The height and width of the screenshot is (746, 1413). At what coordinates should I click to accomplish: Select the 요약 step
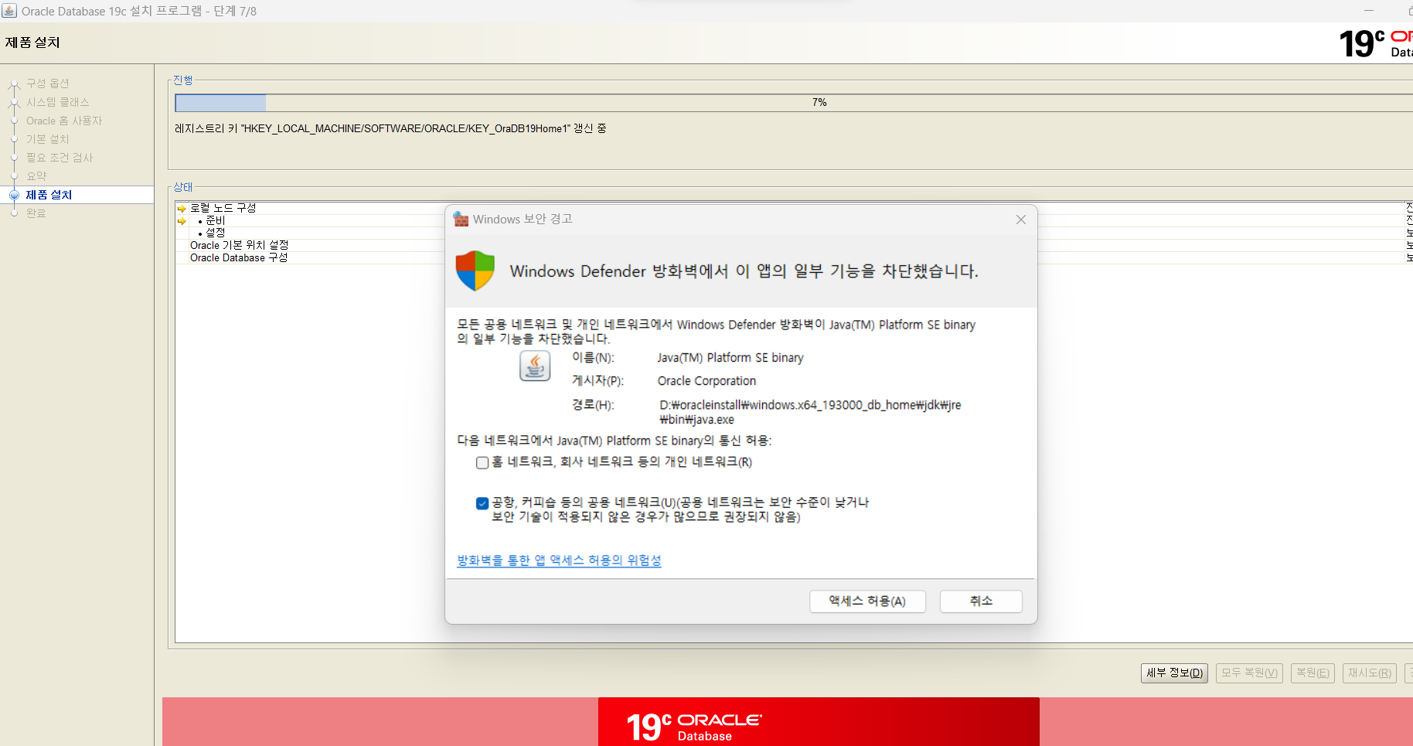36,176
